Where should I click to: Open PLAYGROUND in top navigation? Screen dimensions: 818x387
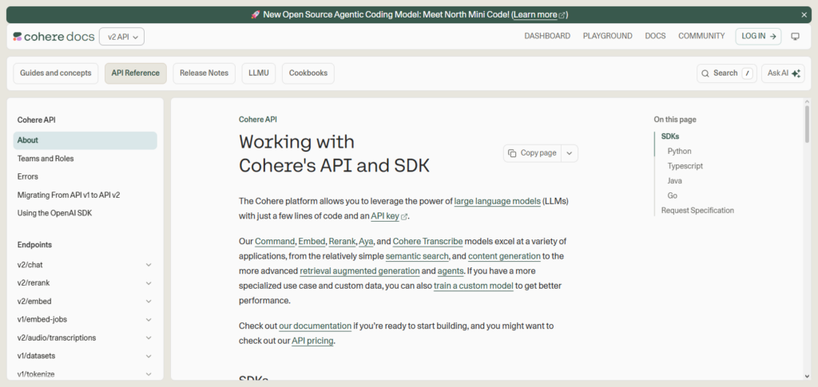coord(608,37)
